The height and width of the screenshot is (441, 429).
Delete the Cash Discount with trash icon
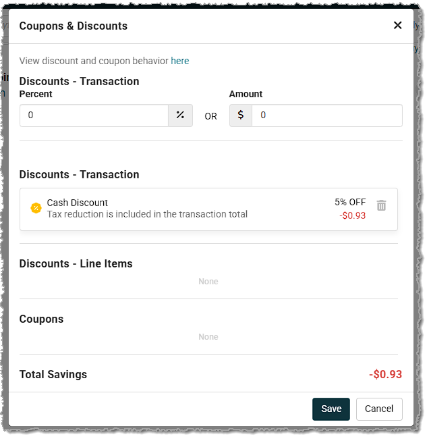[x=381, y=205]
